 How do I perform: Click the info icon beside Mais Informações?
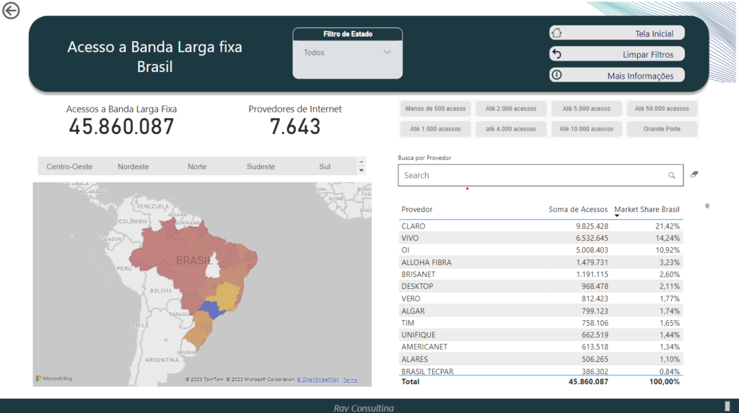pos(556,75)
